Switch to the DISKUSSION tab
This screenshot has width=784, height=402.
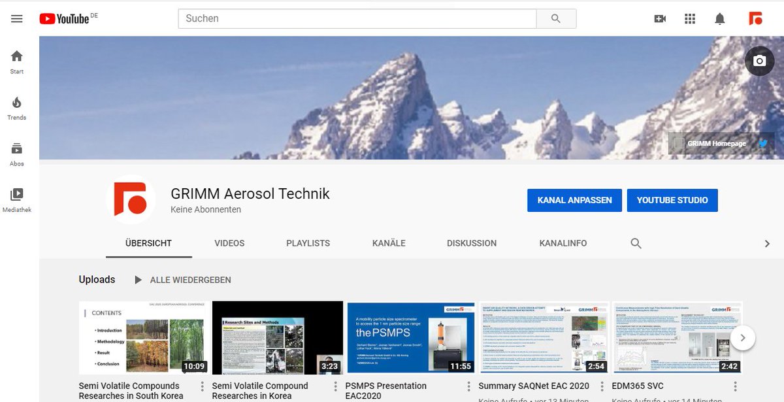point(472,243)
